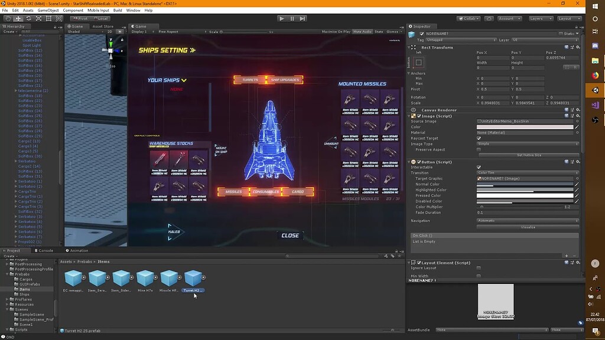
Task: Click the Set Native Size button
Action: click(529, 155)
